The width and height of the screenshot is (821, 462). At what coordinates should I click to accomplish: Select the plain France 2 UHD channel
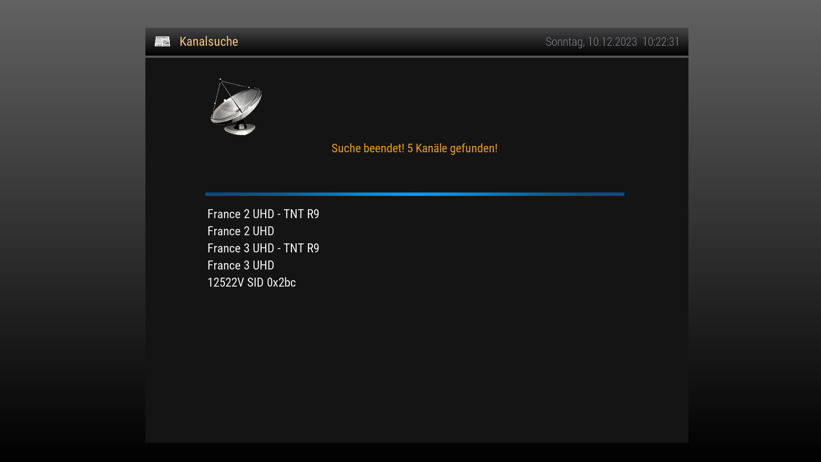click(x=241, y=231)
